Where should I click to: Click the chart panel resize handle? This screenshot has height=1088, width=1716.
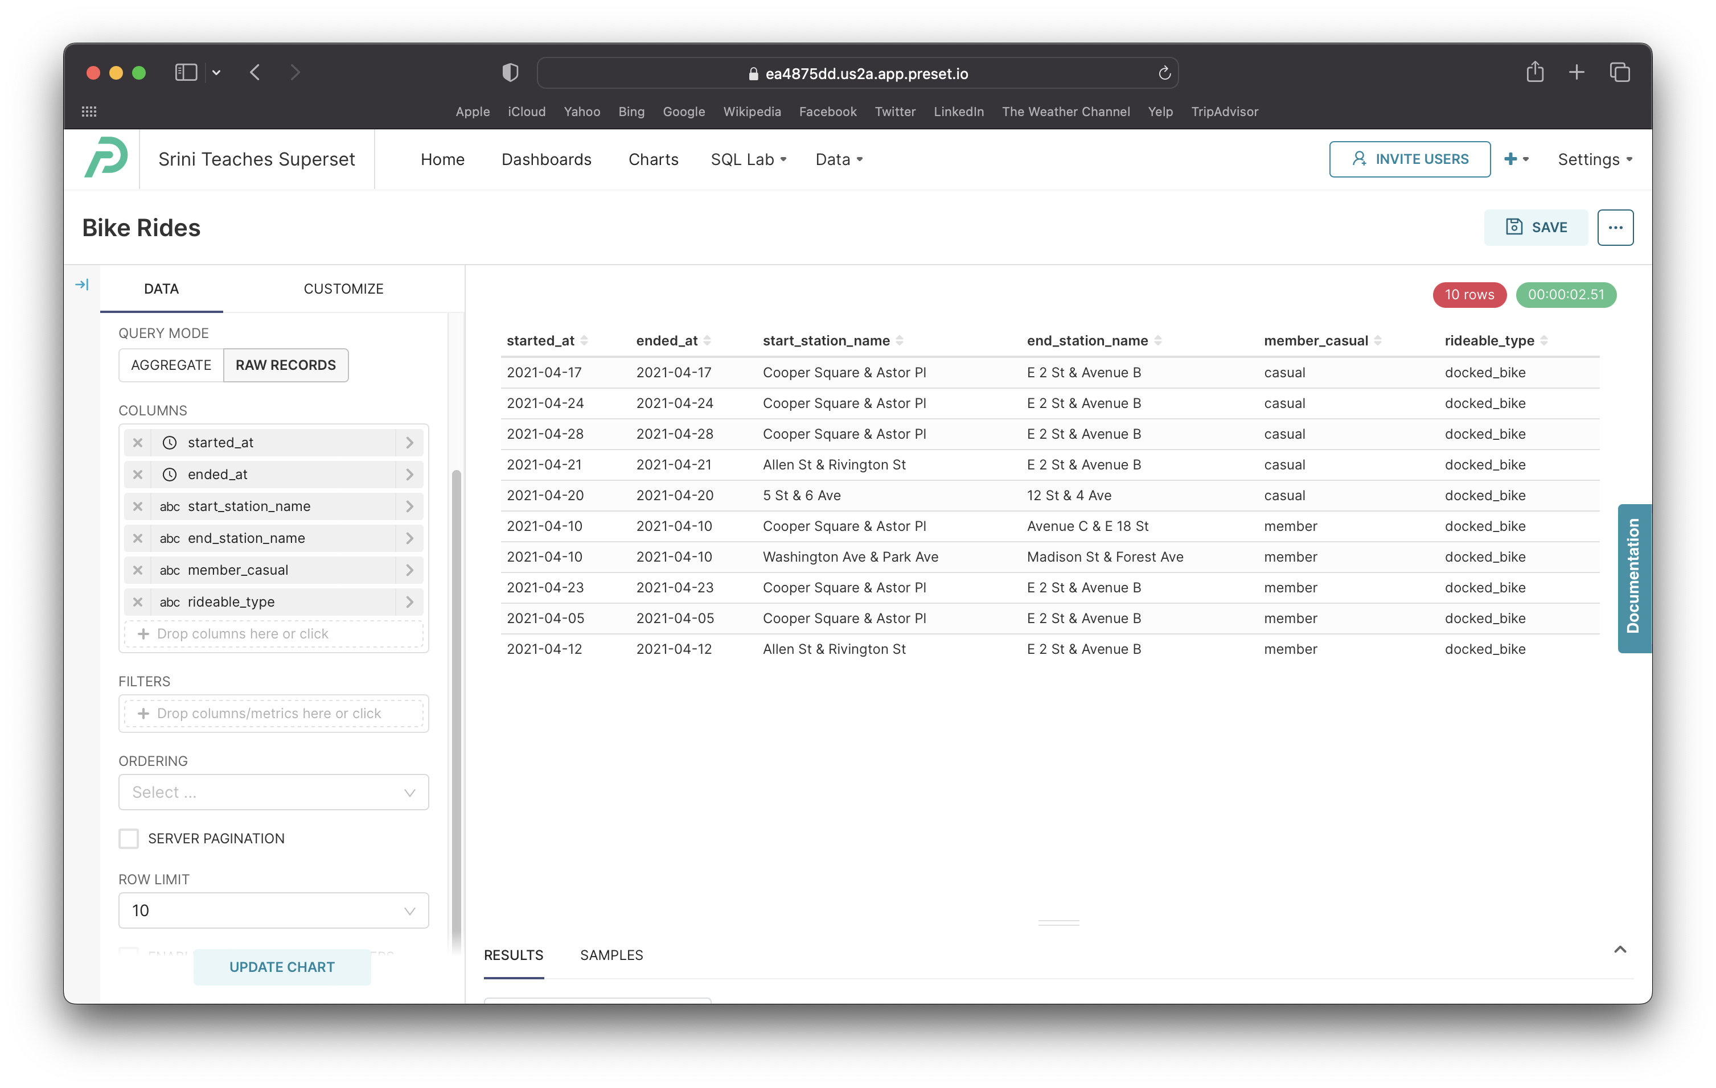(1058, 922)
